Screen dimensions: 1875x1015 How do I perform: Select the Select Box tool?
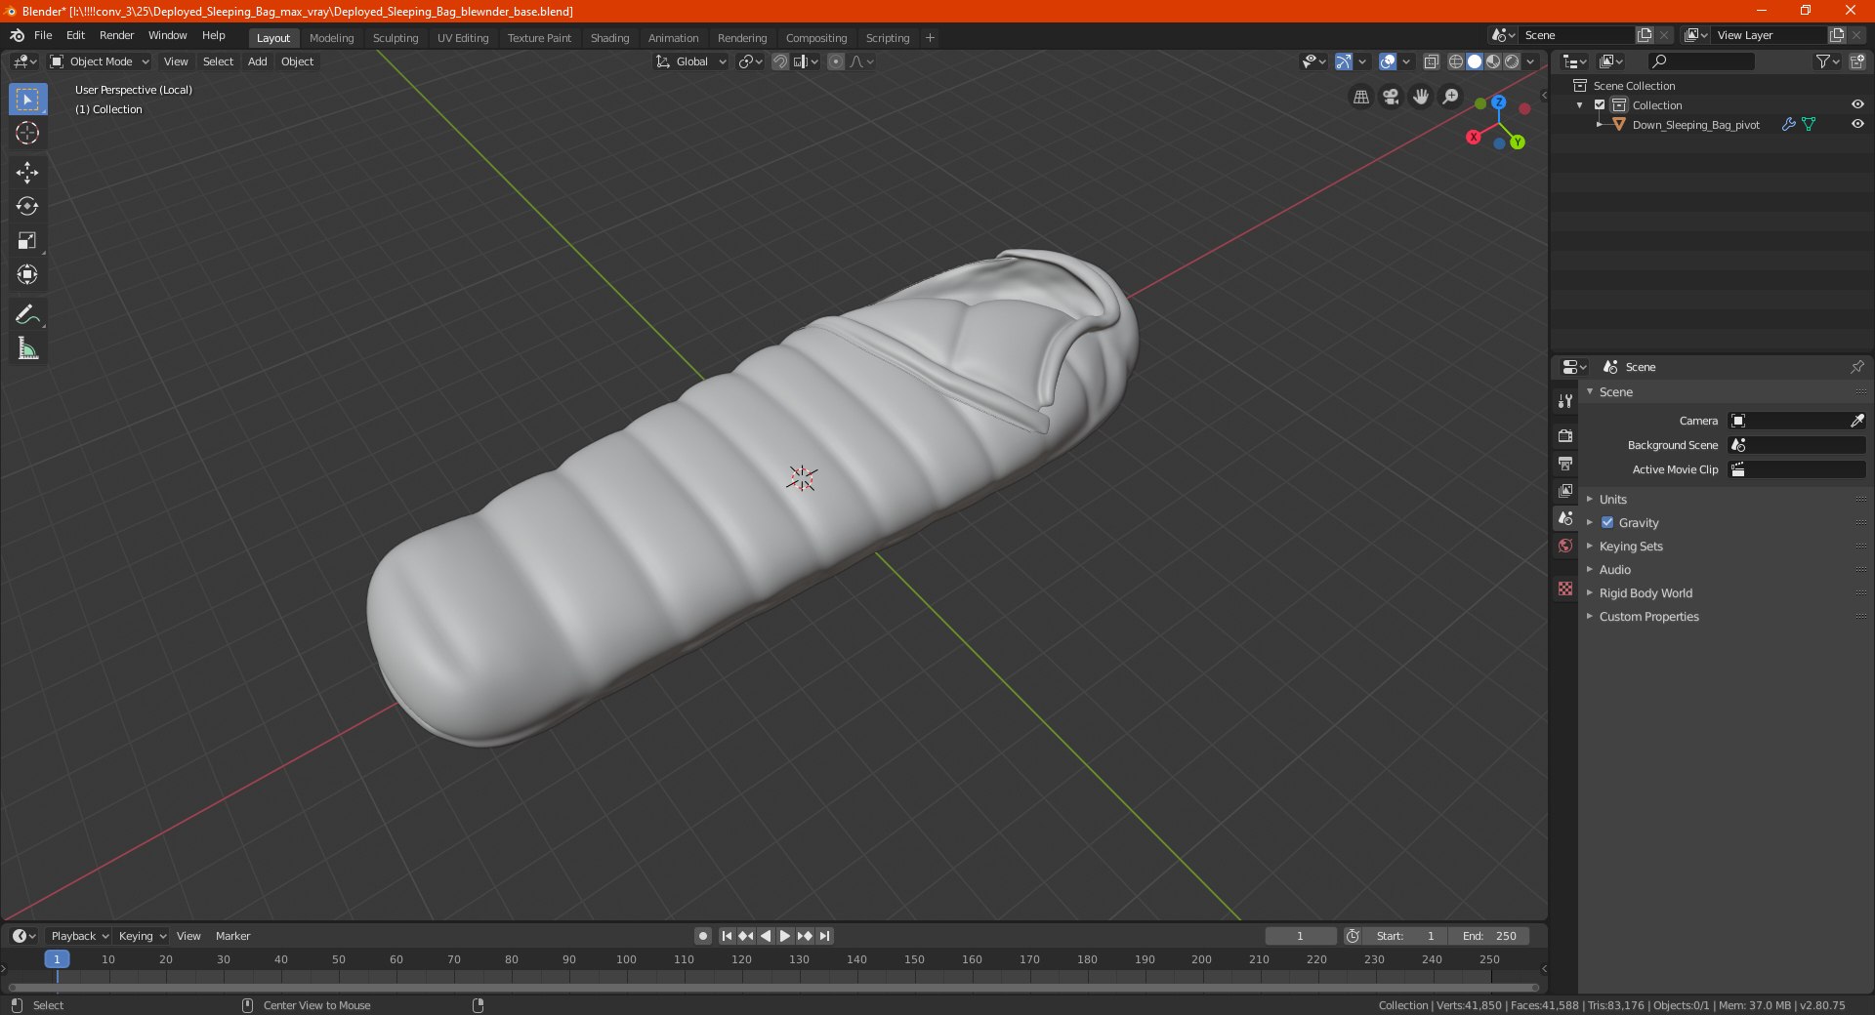click(27, 100)
